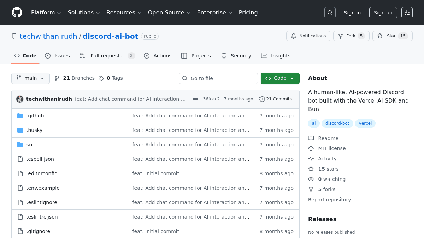Click the src folder icon
424x238 pixels.
20,145
